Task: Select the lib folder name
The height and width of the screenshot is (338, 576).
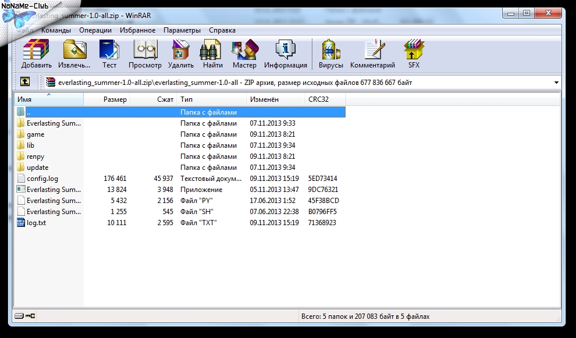Action: 30,145
